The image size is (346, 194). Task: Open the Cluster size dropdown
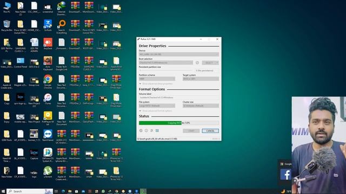(x=201, y=106)
